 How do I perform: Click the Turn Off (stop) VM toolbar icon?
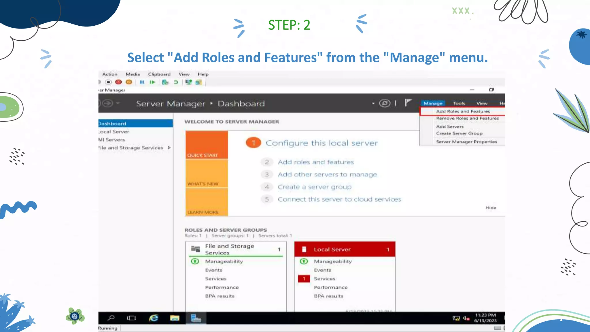coord(108,82)
